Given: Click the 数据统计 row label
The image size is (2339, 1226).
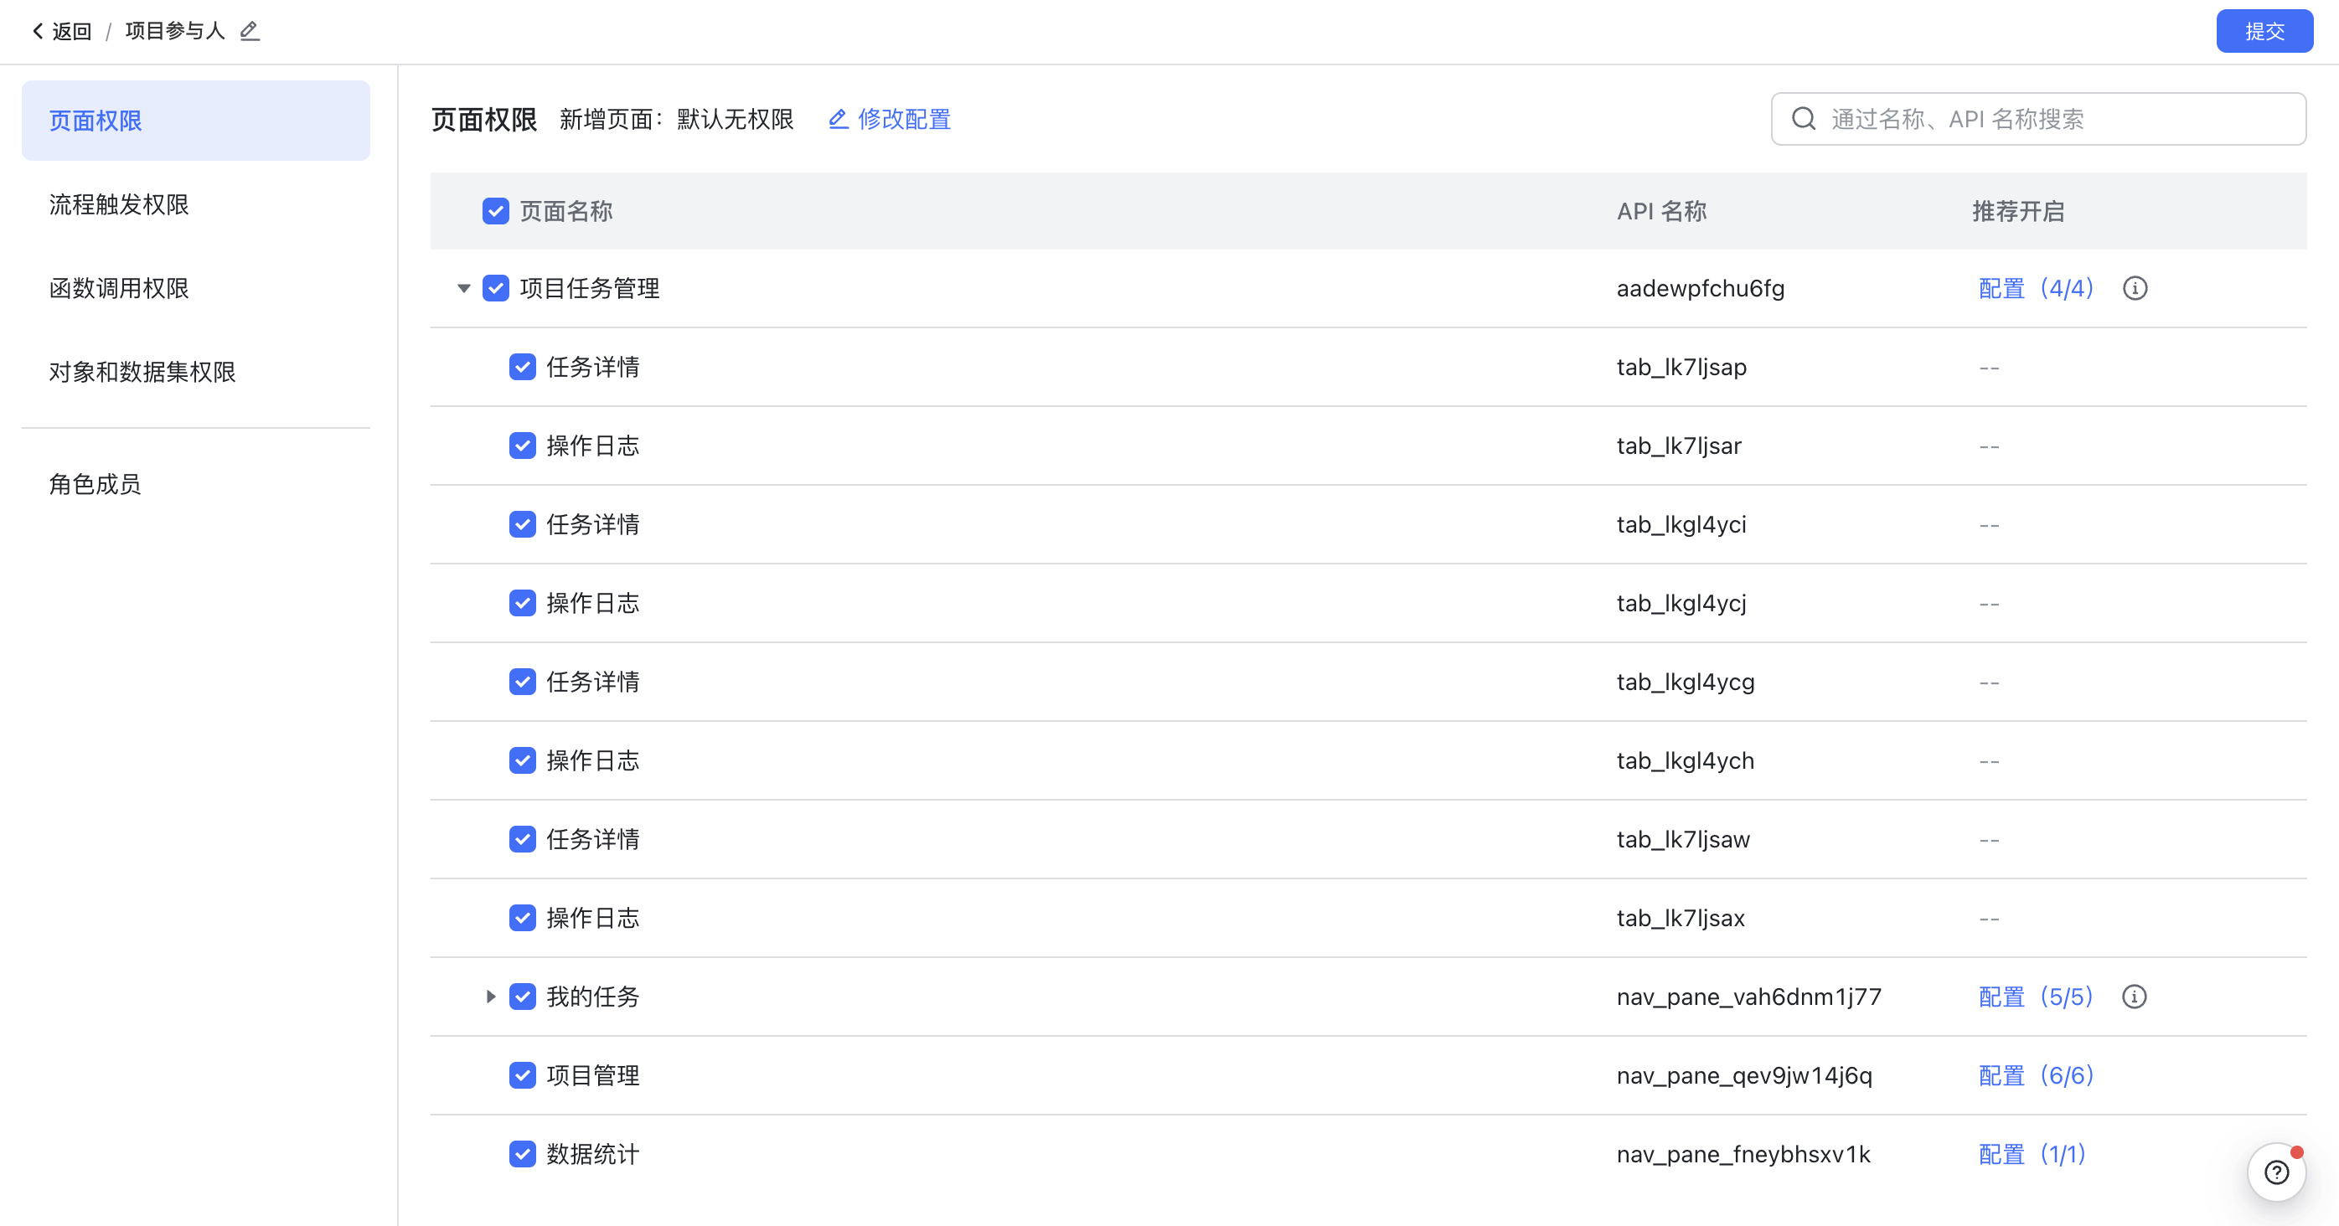Looking at the screenshot, I should (x=593, y=1153).
